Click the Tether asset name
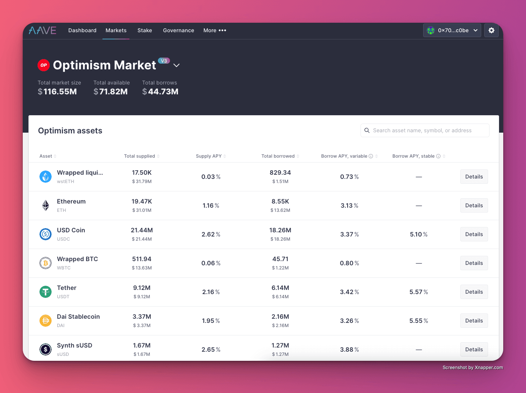The width and height of the screenshot is (526, 393). (67, 288)
